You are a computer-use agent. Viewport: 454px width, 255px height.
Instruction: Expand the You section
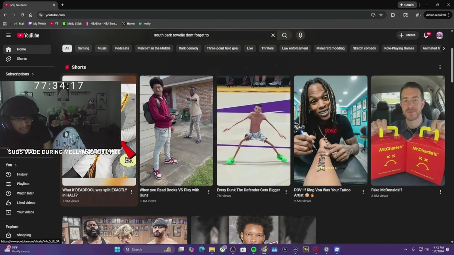click(x=11, y=165)
